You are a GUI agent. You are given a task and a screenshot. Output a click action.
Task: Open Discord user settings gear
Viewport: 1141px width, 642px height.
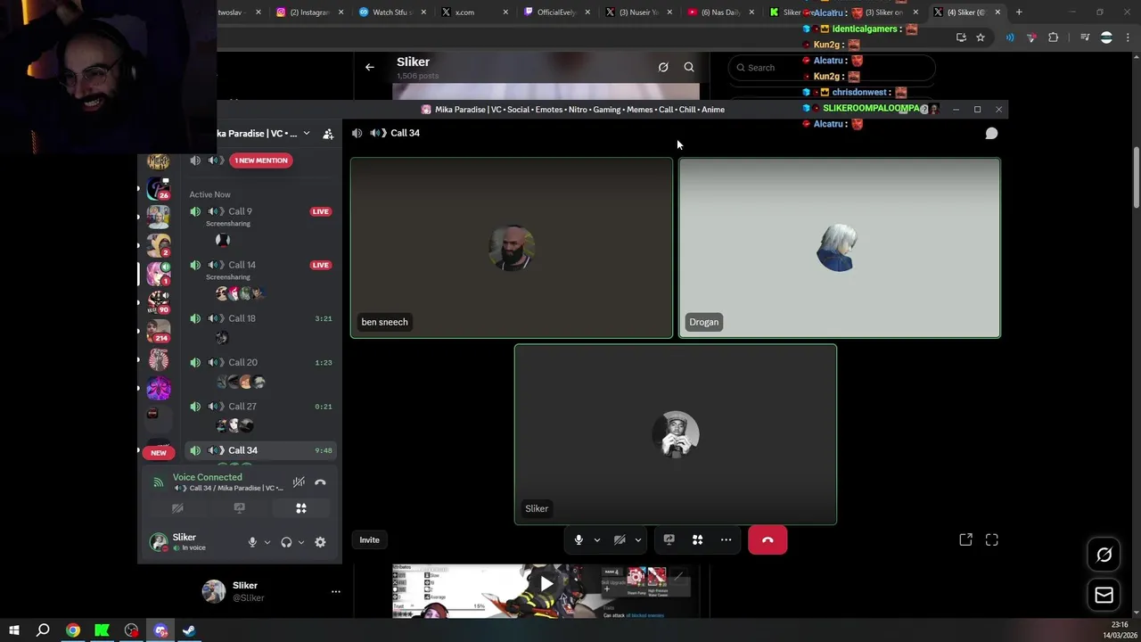click(320, 542)
